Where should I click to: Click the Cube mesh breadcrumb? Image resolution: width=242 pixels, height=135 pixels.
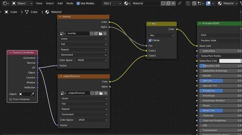[x=31, y=12]
